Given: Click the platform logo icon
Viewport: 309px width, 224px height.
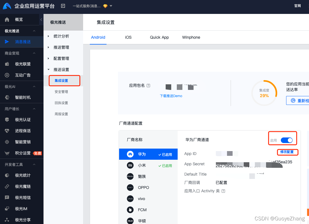Looking at the screenshot, I should point(7,6).
